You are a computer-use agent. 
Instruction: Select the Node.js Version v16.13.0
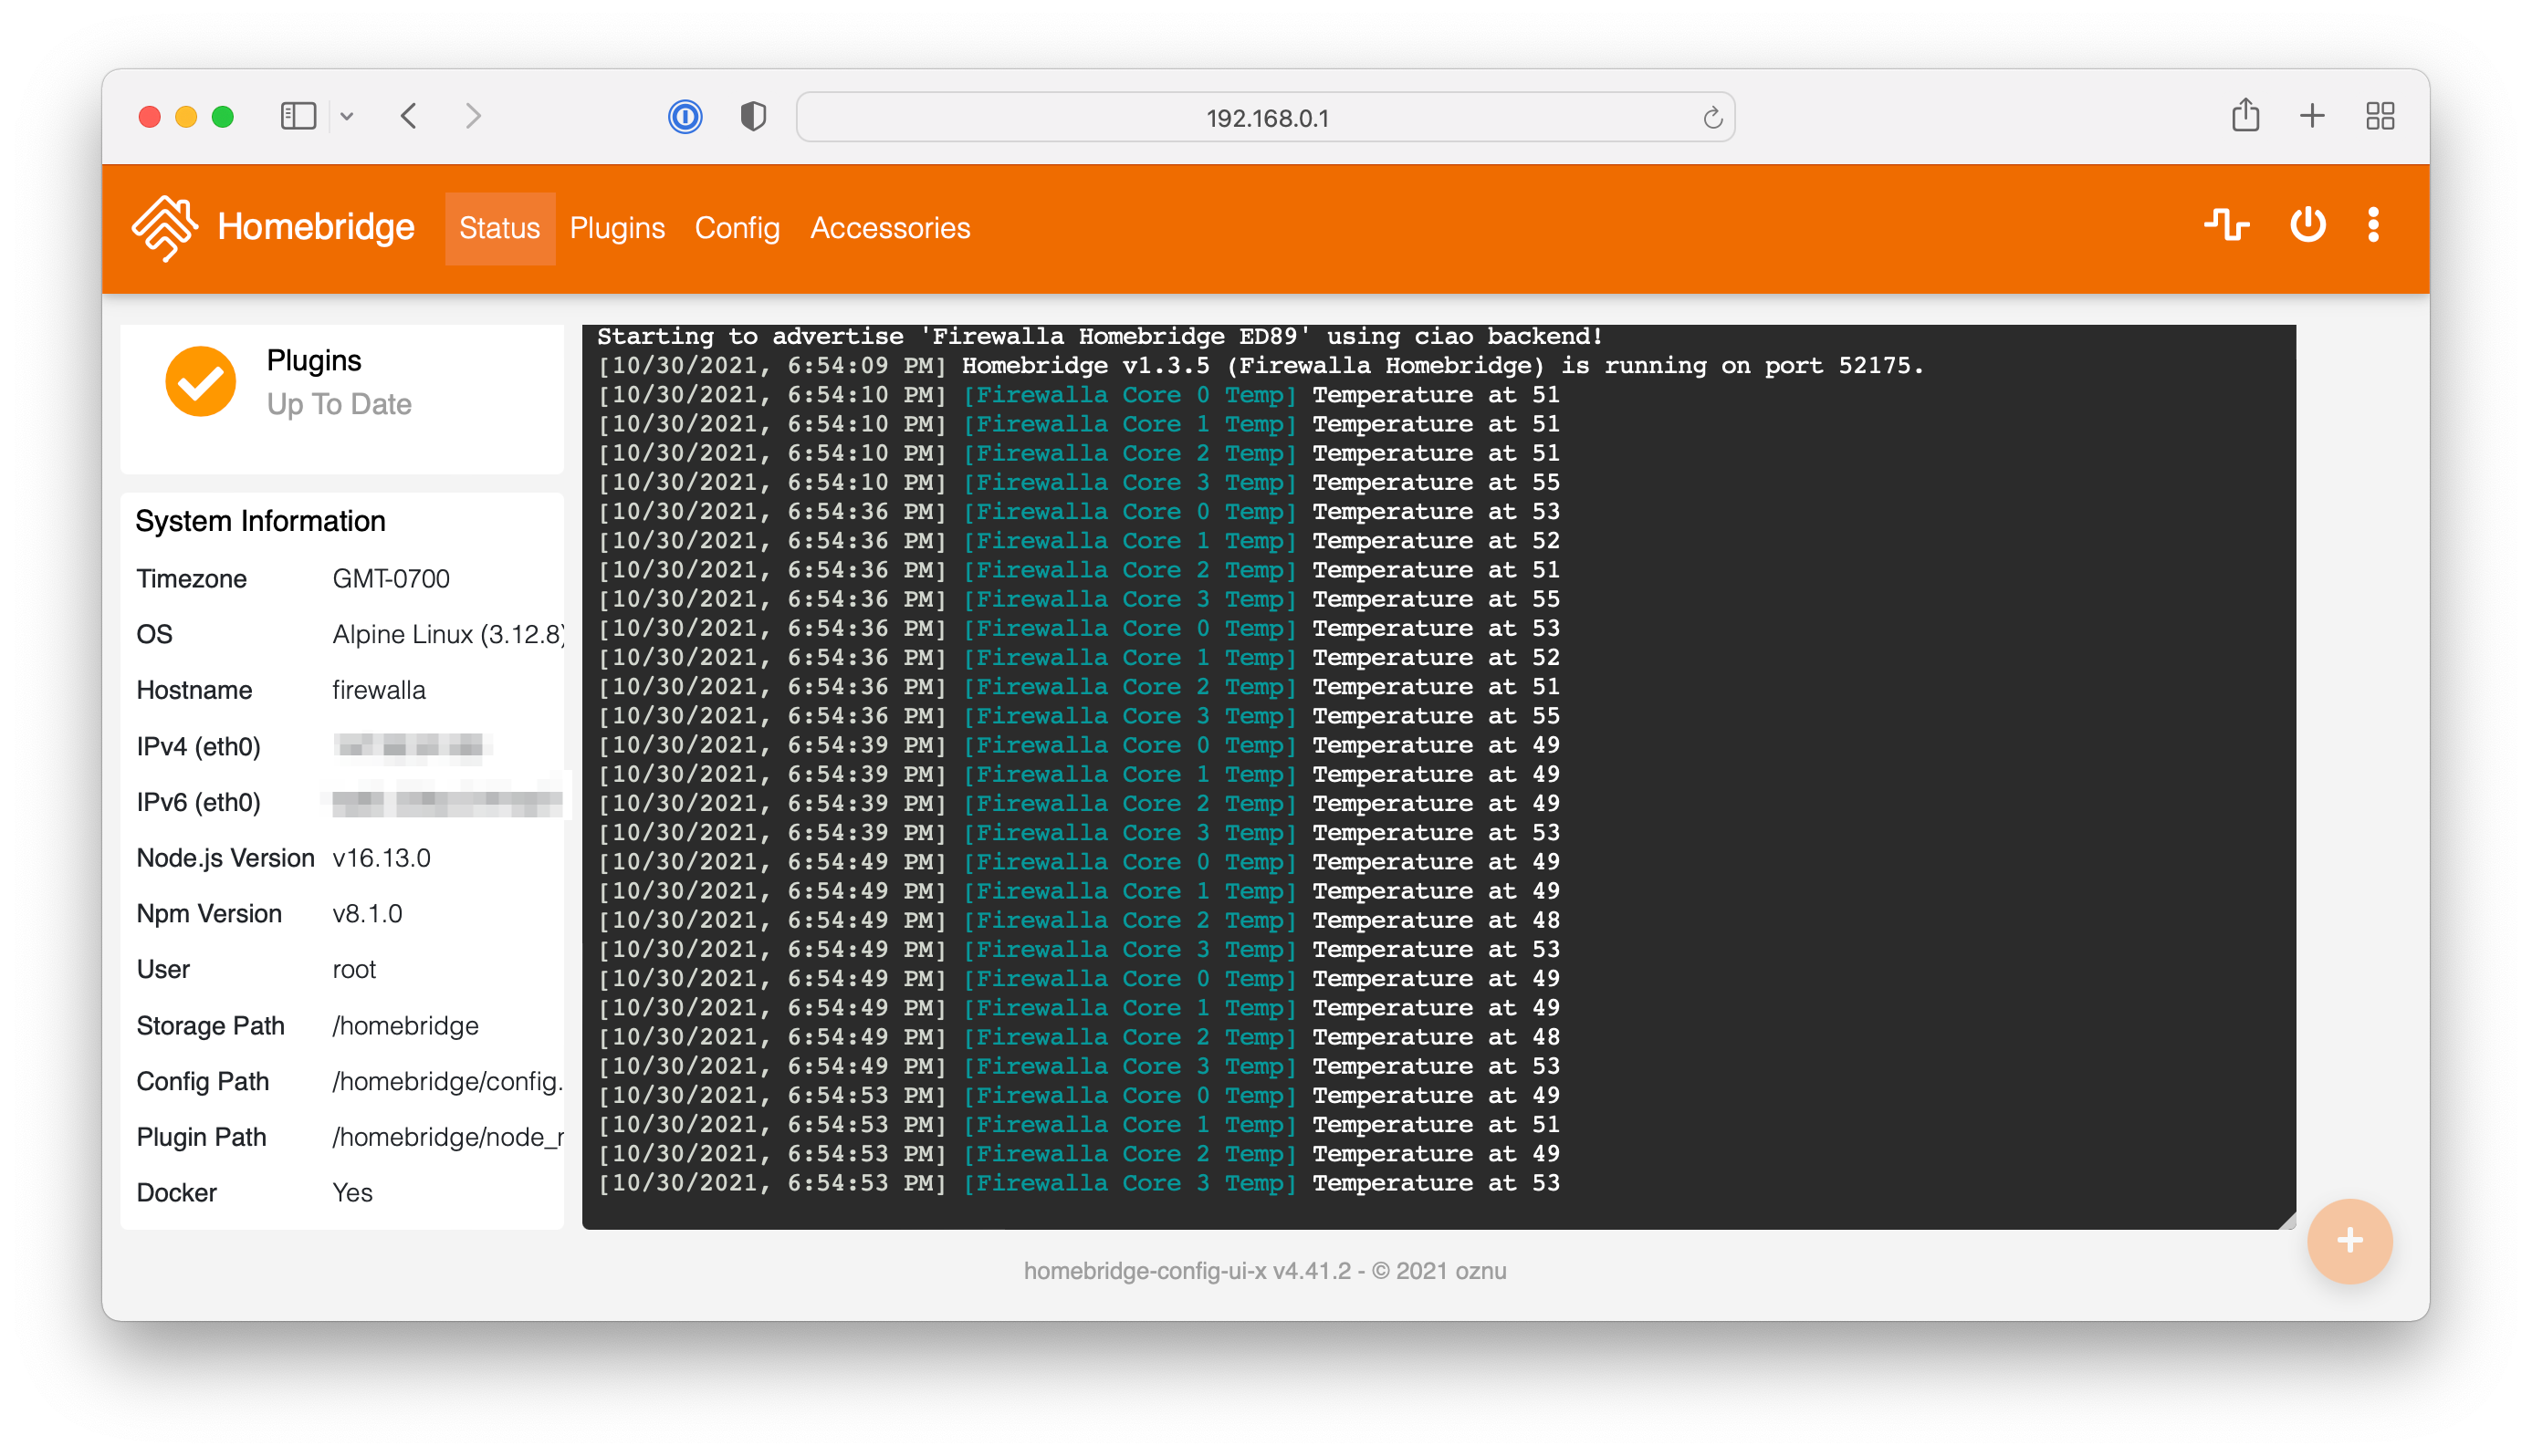tap(382, 857)
